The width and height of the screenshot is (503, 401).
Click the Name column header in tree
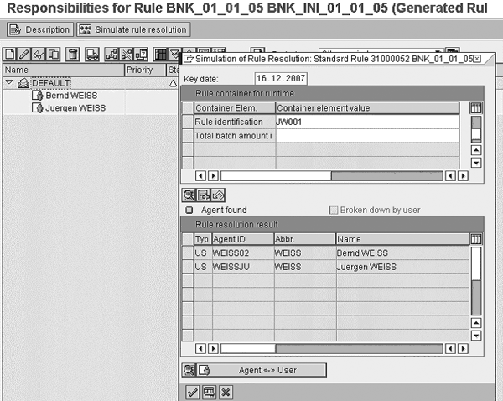click(64, 70)
